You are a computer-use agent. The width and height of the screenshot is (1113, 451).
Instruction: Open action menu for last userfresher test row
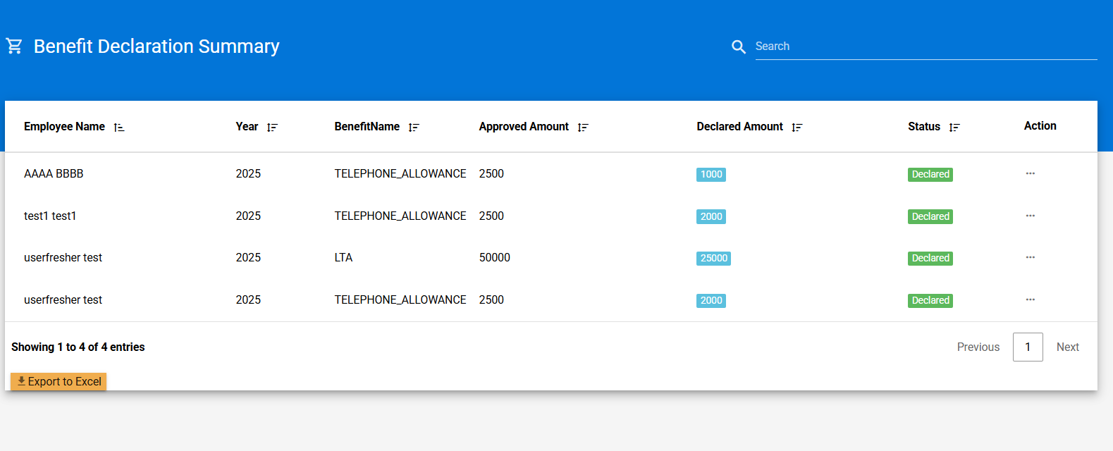(x=1030, y=299)
